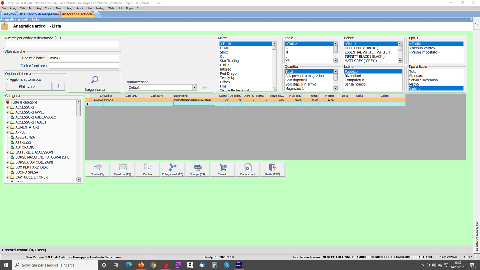The width and height of the screenshot is (480, 270).
Task: Print list with Stampa (F9)
Action: click(197, 169)
